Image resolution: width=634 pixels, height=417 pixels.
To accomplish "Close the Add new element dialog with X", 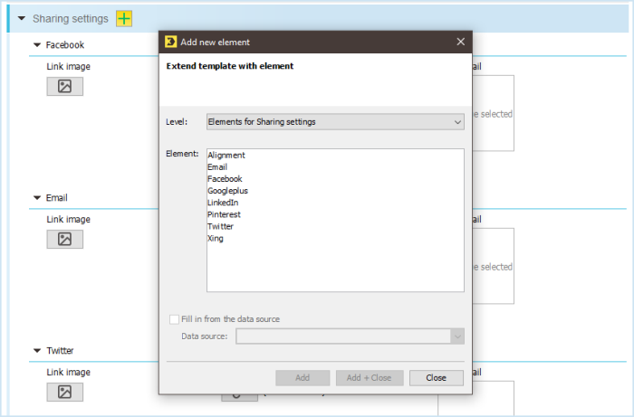I will click(460, 42).
